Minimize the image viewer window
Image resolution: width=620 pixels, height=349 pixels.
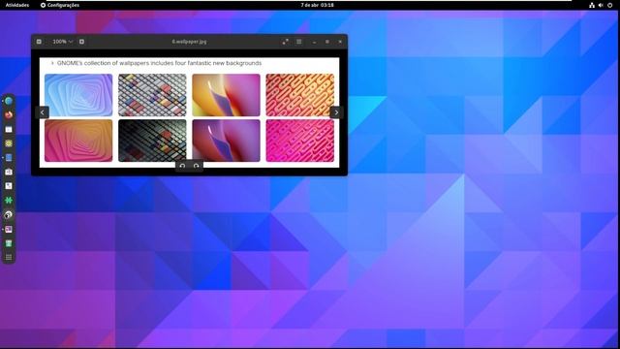pos(314,42)
